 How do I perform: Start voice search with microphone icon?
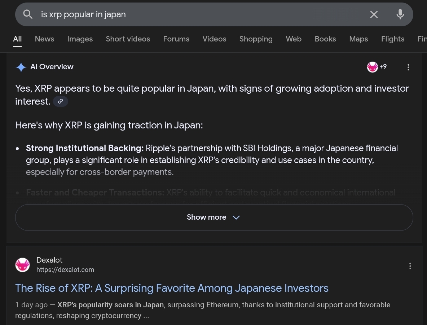[x=400, y=14]
